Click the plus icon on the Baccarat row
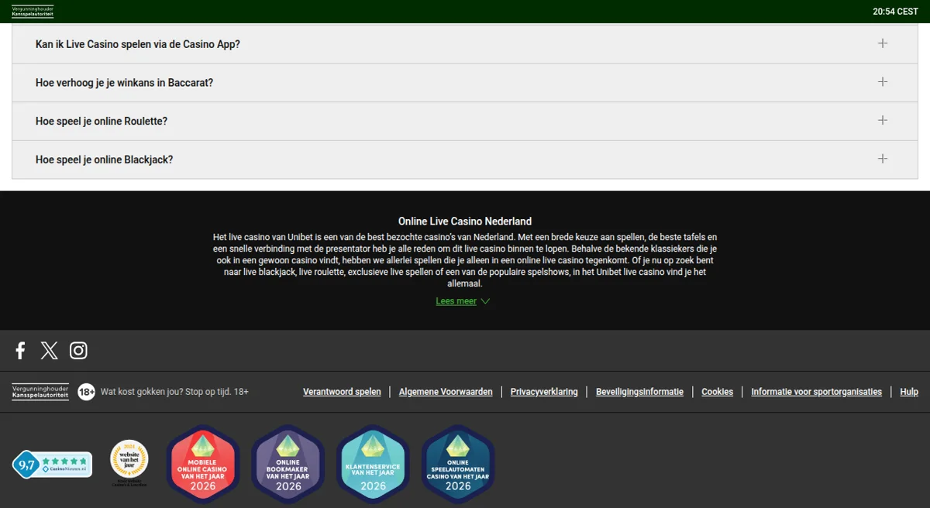Screen dimensions: 930x508 pos(882,82)
